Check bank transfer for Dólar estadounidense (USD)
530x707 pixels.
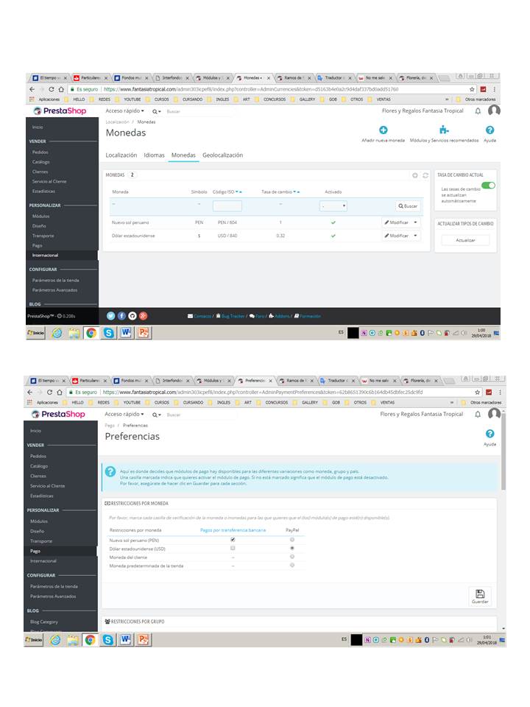click(x=233, y=548)
